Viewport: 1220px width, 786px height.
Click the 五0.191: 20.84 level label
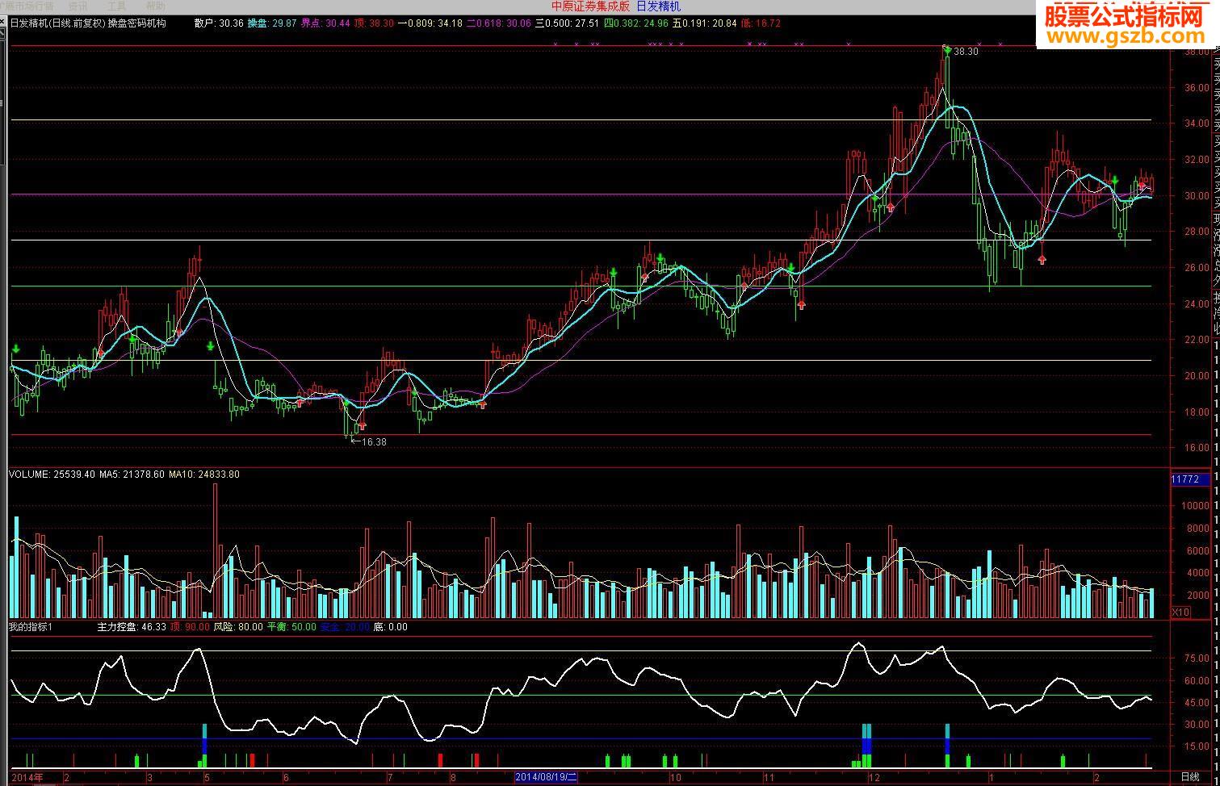[705, 23]
